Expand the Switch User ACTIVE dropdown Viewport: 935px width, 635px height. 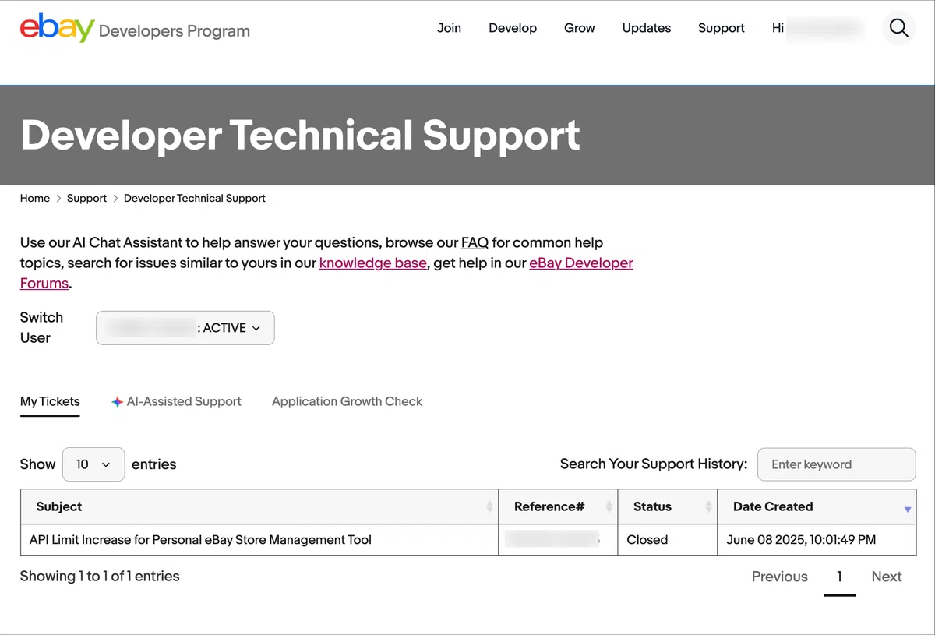(x=185, y=328)
